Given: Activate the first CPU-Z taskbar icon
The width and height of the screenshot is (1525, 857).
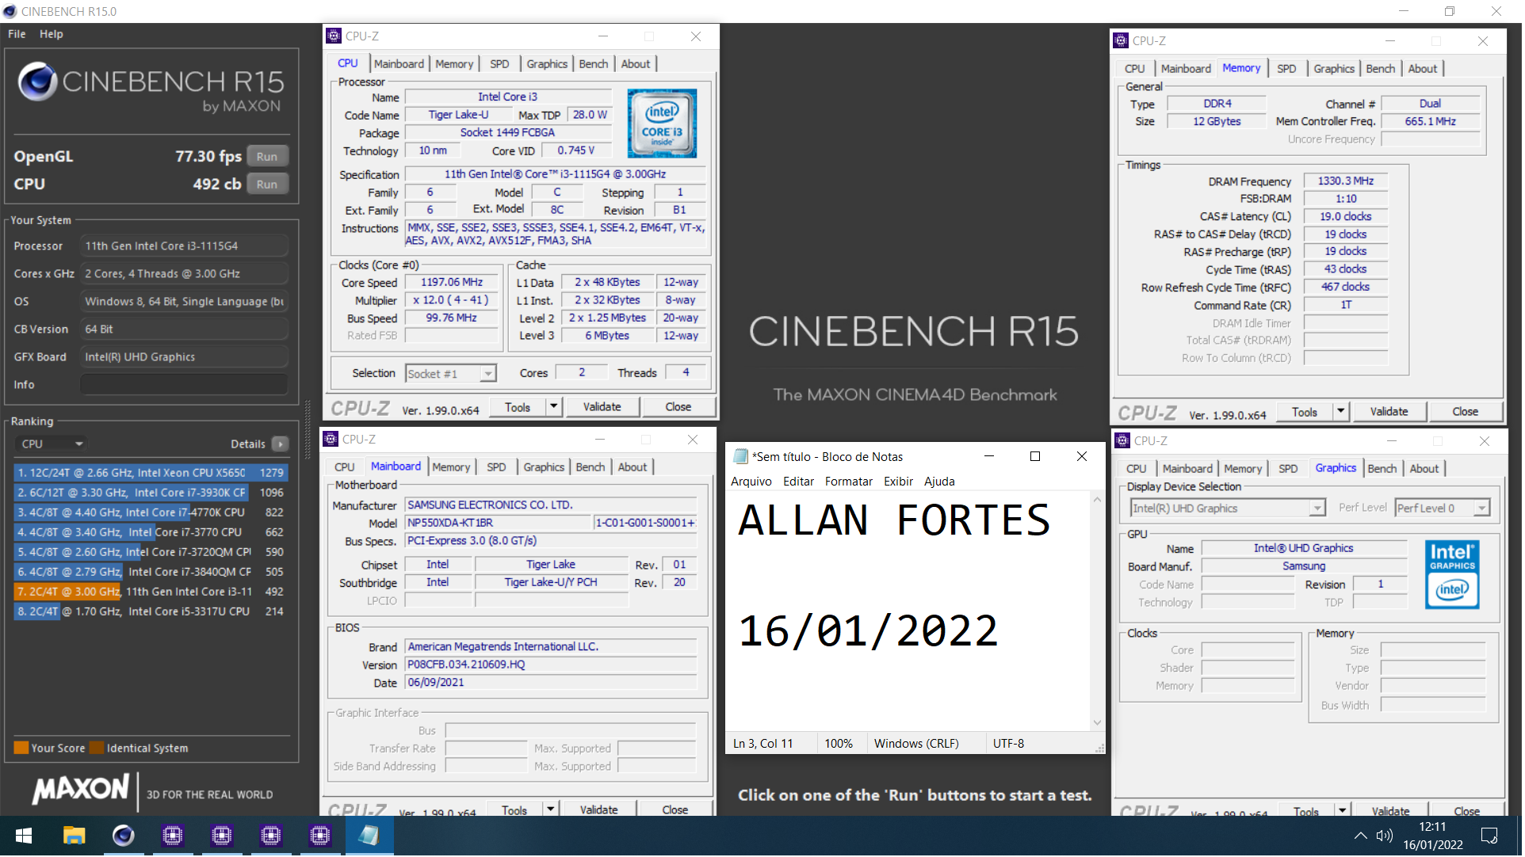Looking at the screenshot, I should [x=172, y=836].
